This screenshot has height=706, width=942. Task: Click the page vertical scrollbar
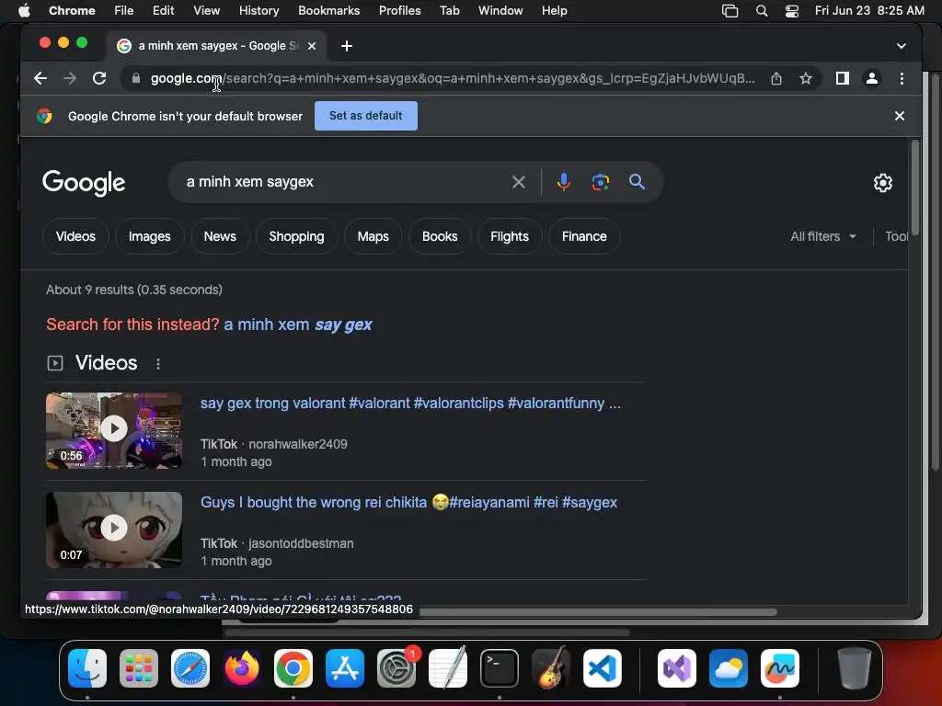pos(914,188)
